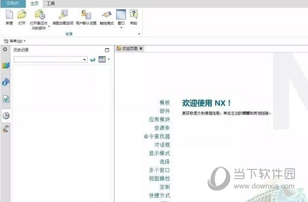Screen dimensions: 308x202
Task: Maximize the 历史记录 panel
Action: click(x=107, y=50)
